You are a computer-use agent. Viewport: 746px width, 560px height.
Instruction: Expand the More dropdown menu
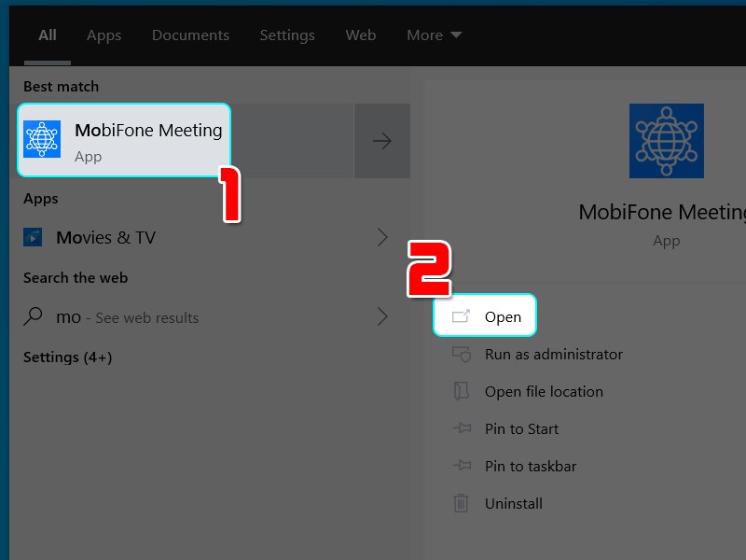(x=434, y=35)
